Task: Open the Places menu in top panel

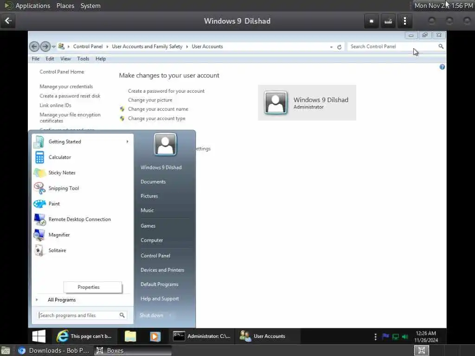Action: pos(65,6)
